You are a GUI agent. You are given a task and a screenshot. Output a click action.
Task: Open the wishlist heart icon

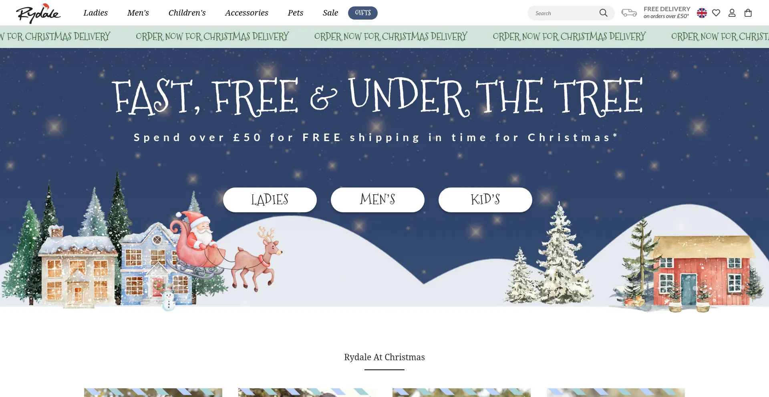pyautogui.click(x=716, y=13)
